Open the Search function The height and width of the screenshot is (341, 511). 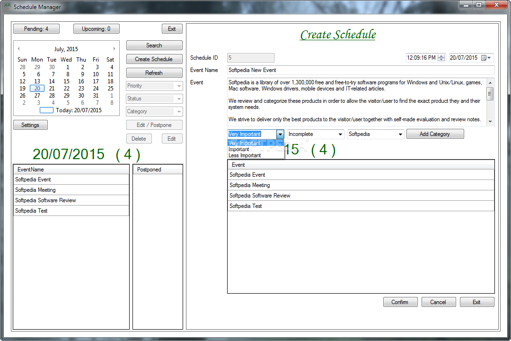click(154, 45)
